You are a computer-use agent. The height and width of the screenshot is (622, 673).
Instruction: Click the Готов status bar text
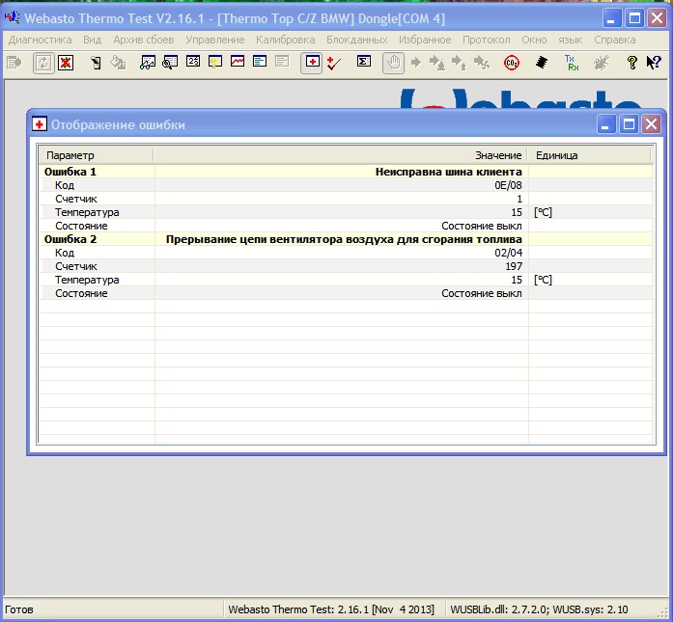coord(19,609)
